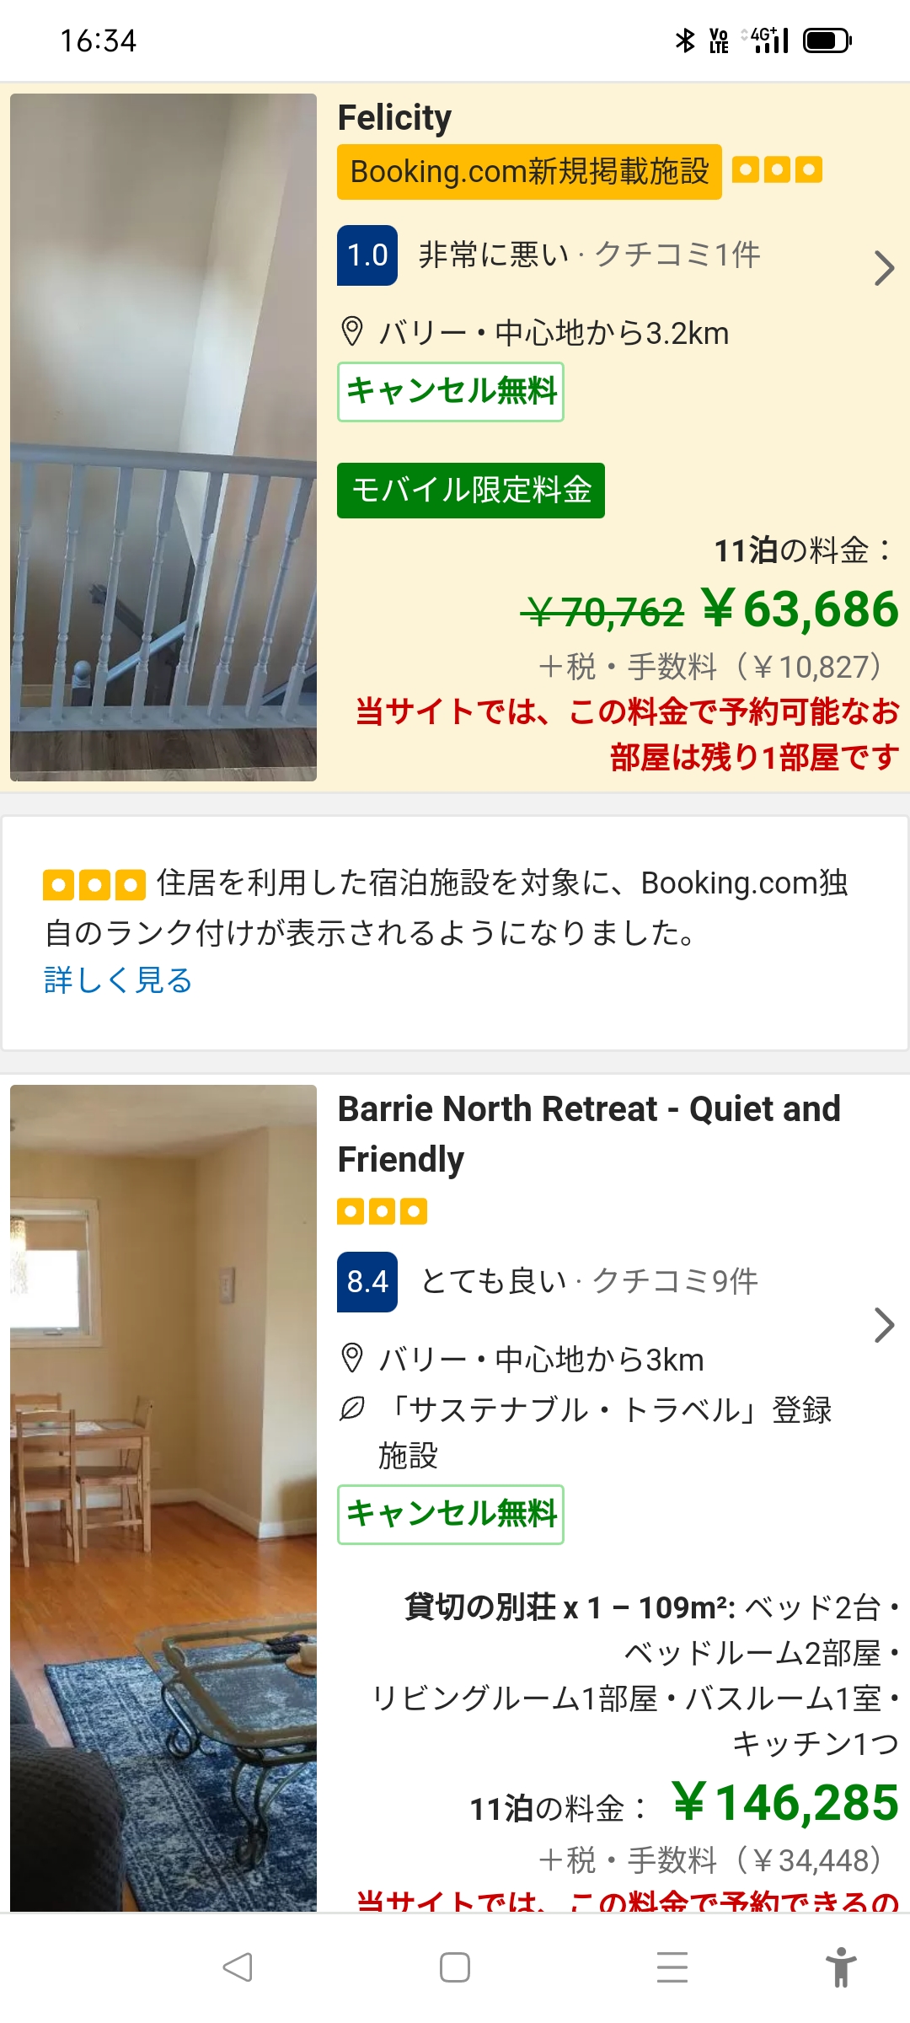
Task: Open recent apps menu icon
Action: pos(672,1967)
